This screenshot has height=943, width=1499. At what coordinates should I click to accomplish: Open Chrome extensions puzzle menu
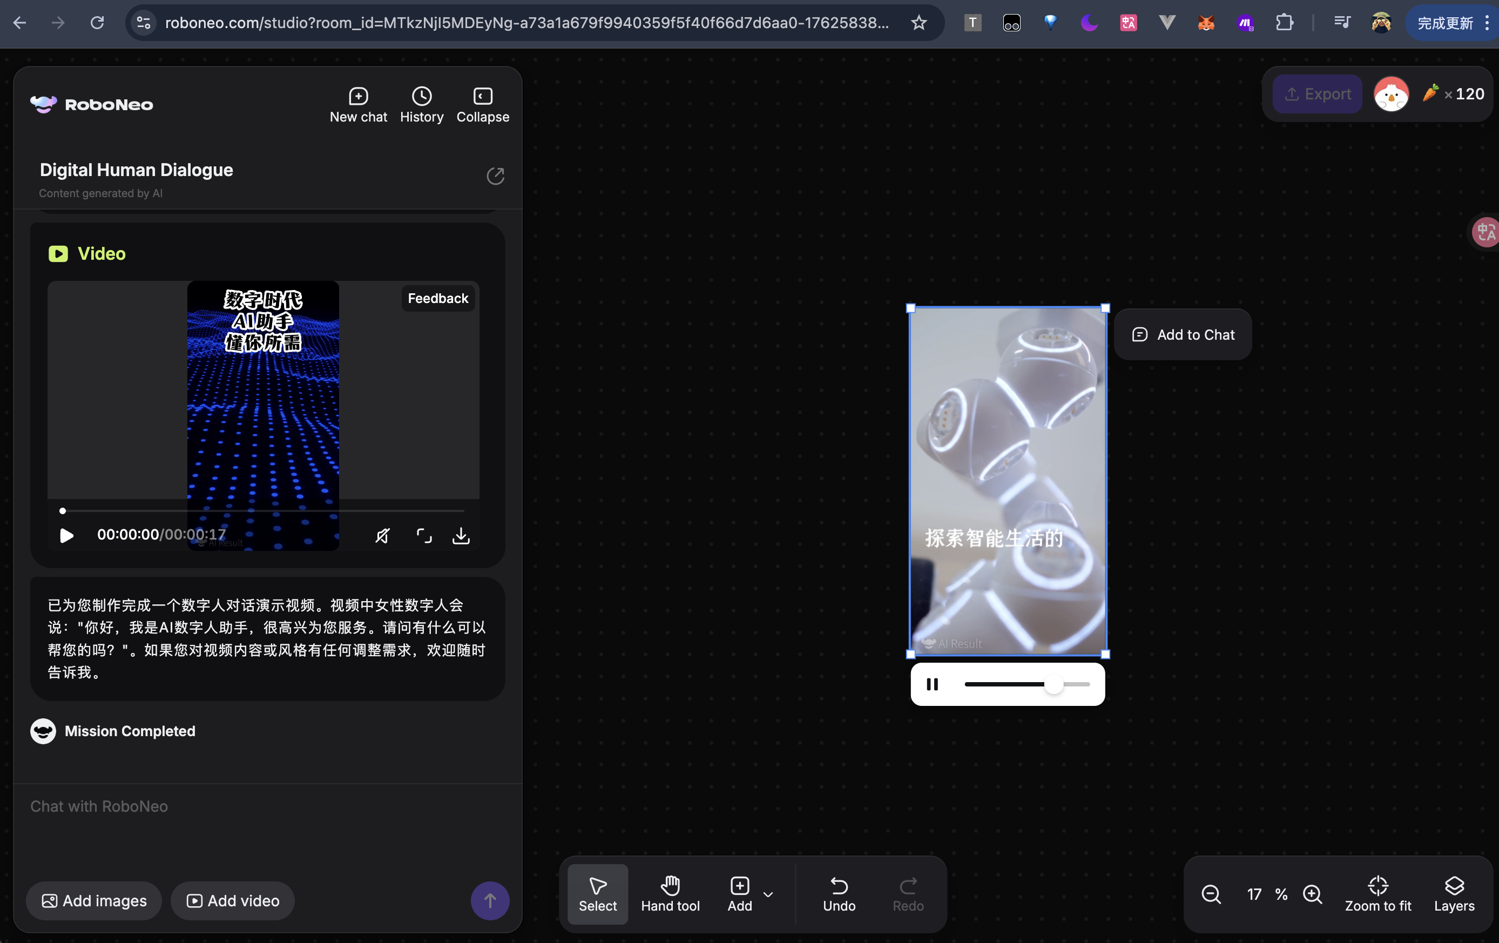1284,23
